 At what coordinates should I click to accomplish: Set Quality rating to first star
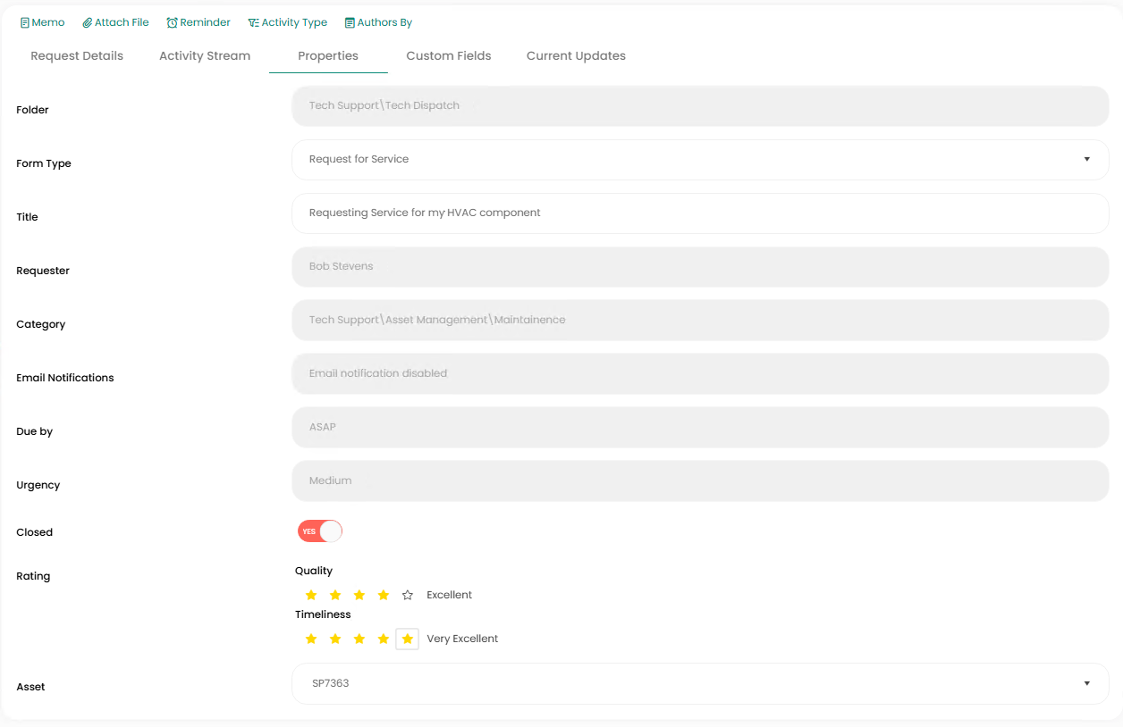pos(311,595)
